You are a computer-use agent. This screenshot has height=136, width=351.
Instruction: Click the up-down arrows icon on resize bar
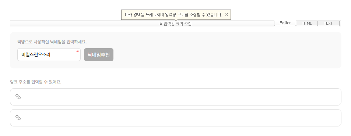[x=161, y=24]
